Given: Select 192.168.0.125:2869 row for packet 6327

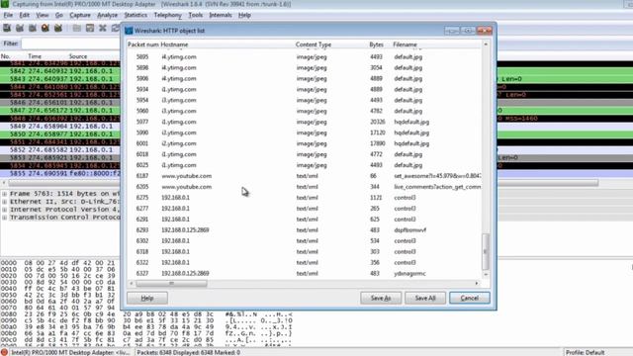Looking at the screenshot, I should tap(305, 273).
